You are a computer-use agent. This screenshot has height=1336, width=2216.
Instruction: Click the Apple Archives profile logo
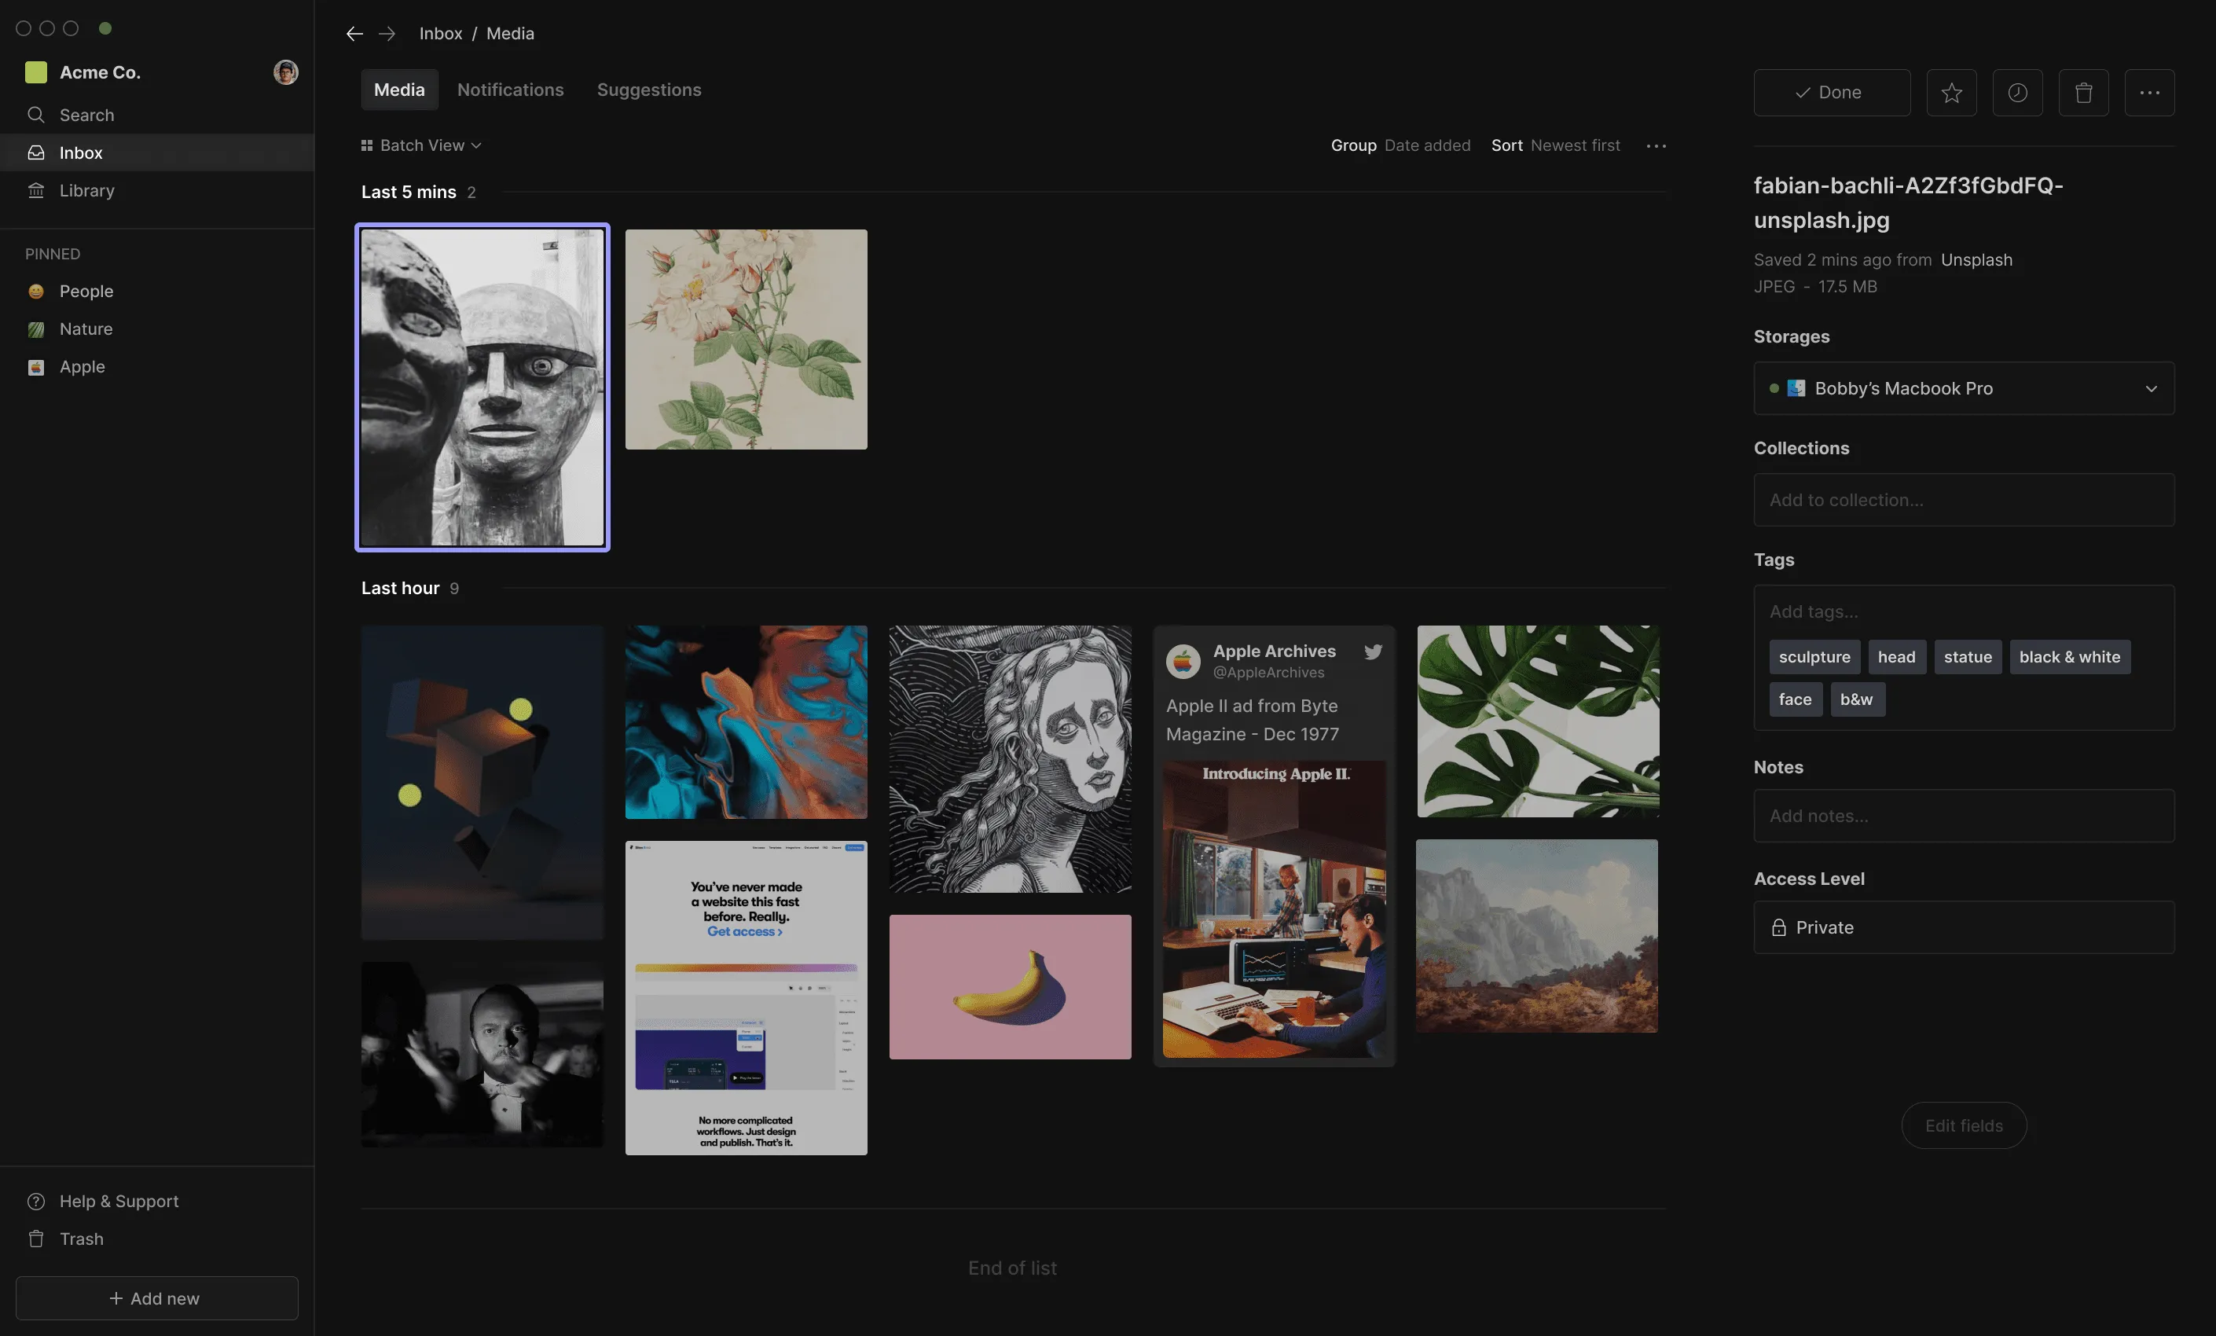1183,661
